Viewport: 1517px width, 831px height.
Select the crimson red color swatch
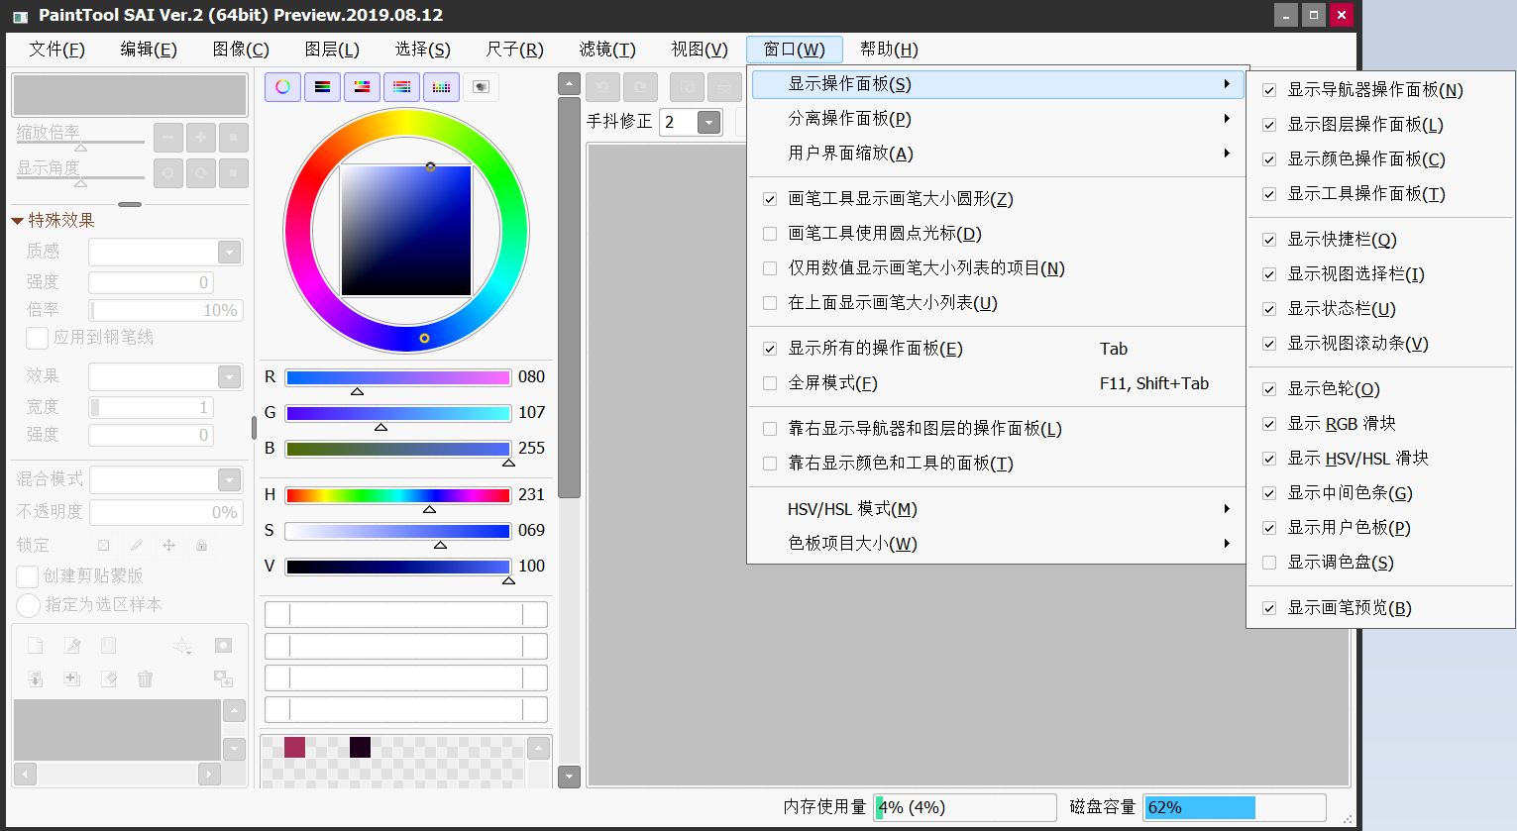(x=294, y=747)
